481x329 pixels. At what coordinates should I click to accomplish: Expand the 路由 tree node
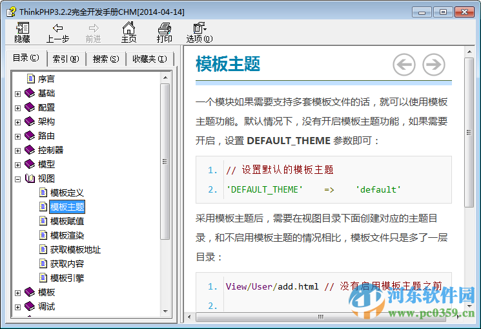coord(18,136)
